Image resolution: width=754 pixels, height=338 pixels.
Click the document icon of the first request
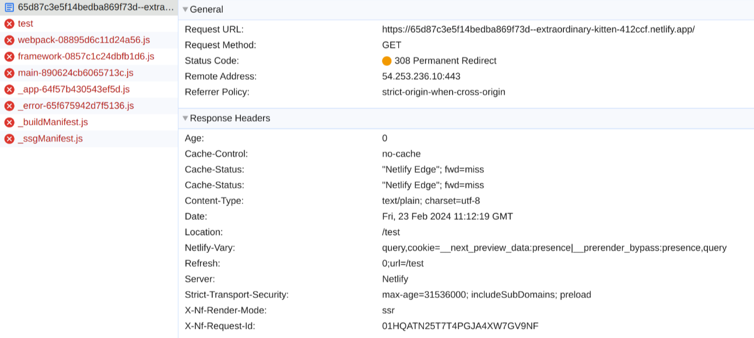click(x=9, y=8)
